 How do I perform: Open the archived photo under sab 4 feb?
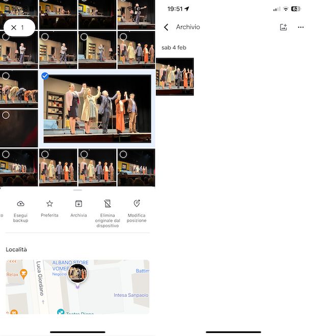point(175,76)
